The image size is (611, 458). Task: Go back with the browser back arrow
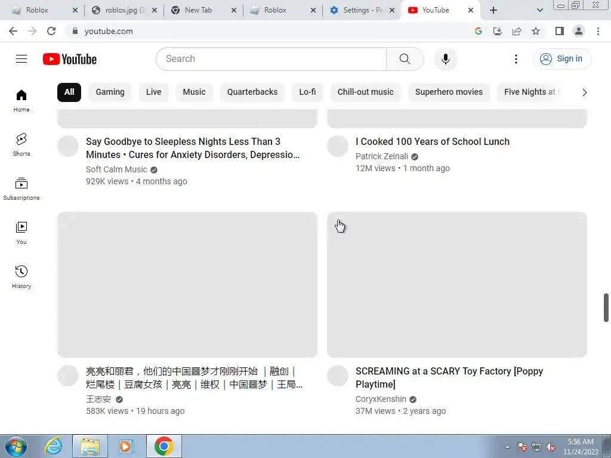tap(13, 31)
